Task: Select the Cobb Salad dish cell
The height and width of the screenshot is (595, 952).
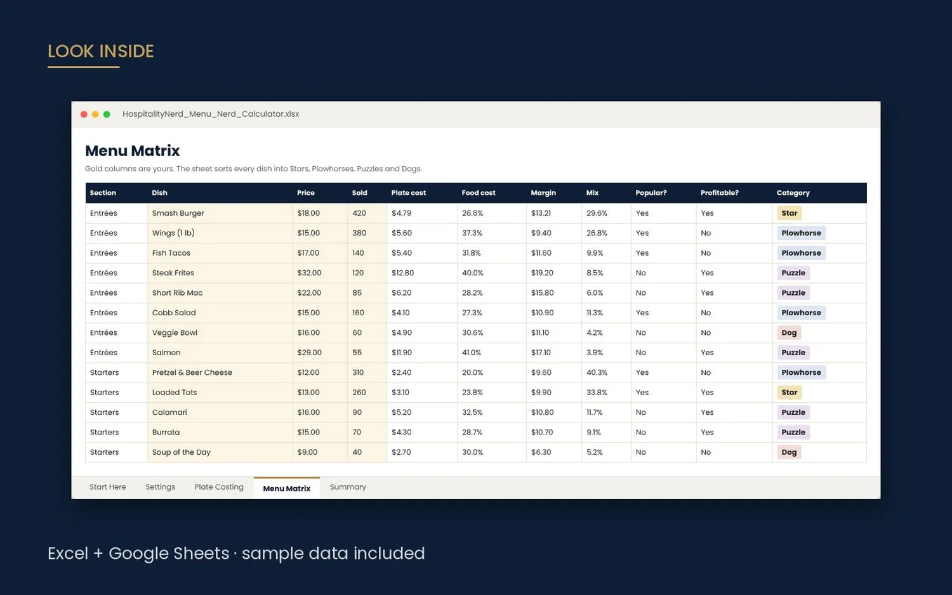Action: [220, 313]
